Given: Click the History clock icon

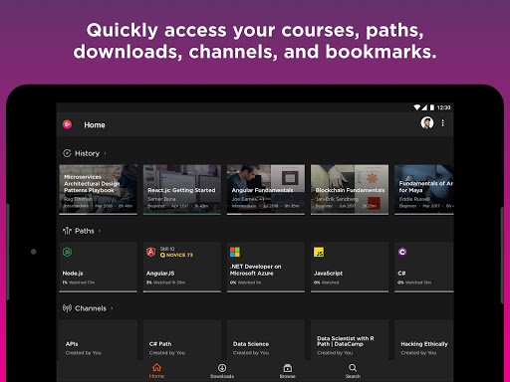Looking at the screenshot, I should click(67, 153).
